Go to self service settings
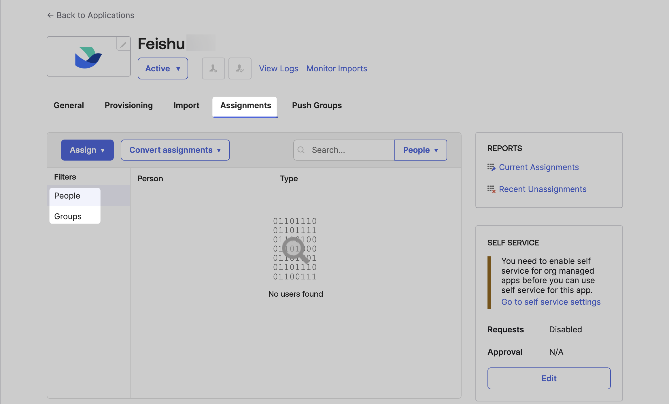This screenshot has width=669, height=404. point(551,302)
